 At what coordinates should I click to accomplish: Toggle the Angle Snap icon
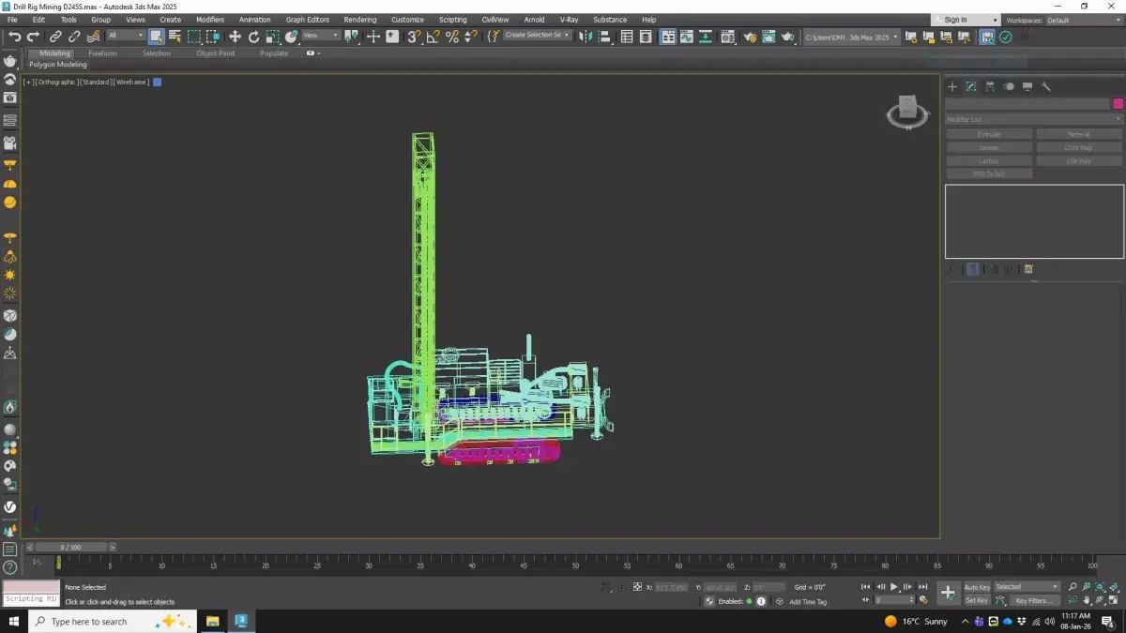coord(433,37)
